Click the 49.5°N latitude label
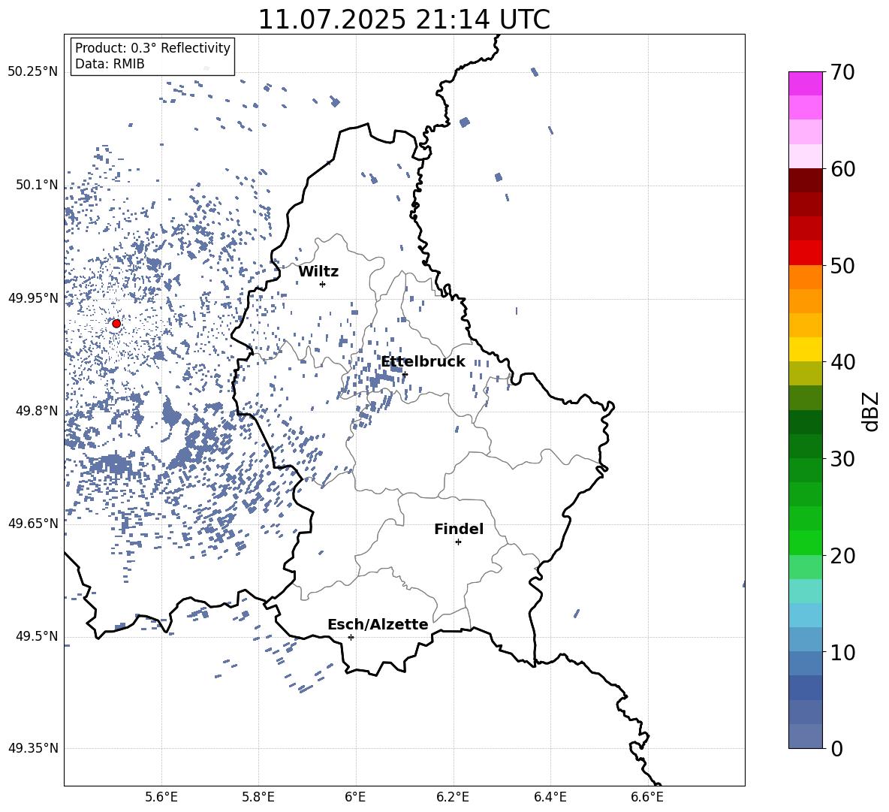The width and height of the screenshot is (889, 812). point(37,636)
